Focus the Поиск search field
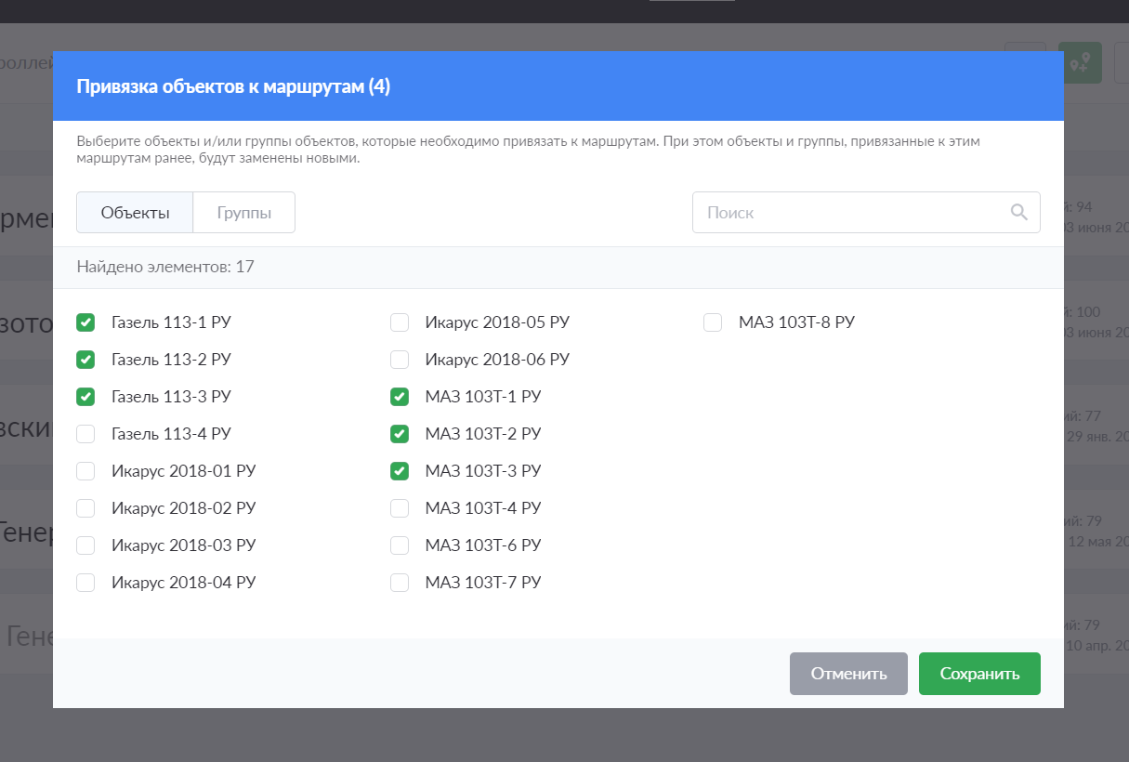 tap(850, 212)
